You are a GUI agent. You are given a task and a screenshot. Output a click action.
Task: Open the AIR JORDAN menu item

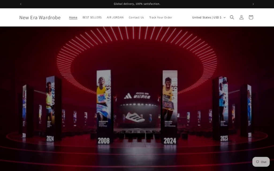(x=115, y=17)
